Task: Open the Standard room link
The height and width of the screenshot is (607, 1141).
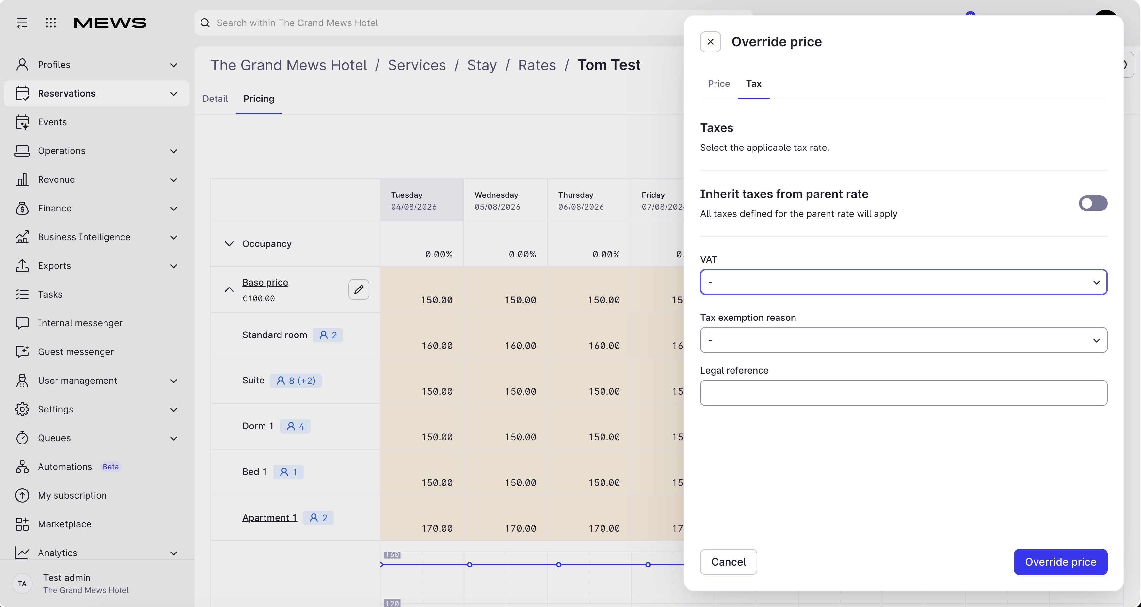Action: pos(274,335)
